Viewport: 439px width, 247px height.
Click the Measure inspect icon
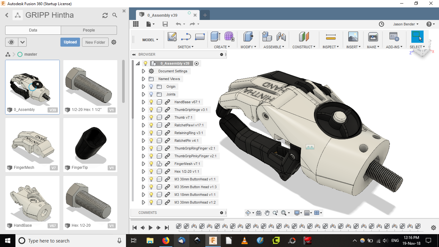330,37
